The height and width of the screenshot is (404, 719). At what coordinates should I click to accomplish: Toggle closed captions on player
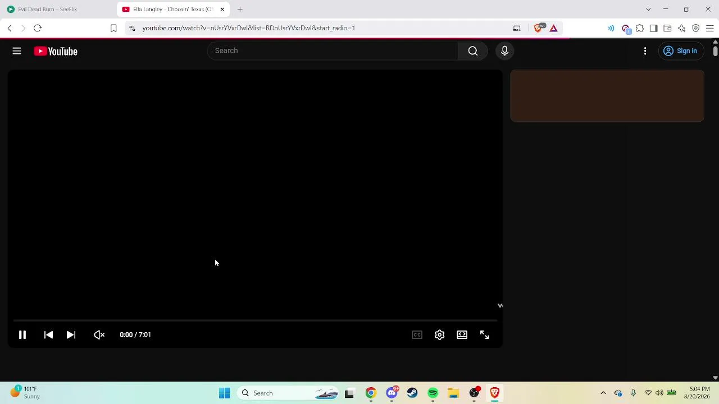point(417,335)
